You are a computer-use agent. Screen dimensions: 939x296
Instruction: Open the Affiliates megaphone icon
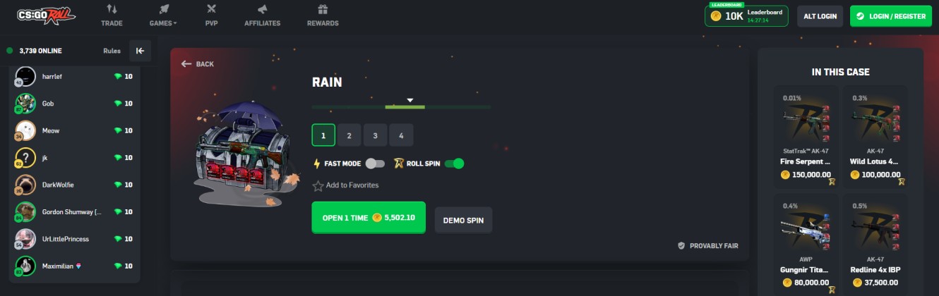[262, 9]
